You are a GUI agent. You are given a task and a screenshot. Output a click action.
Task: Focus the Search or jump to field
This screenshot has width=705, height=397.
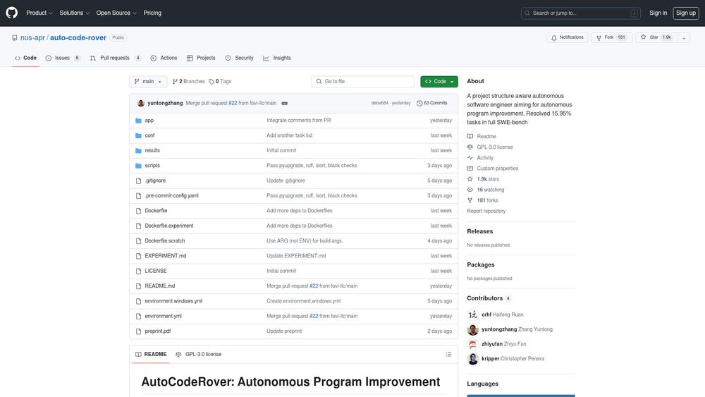[x=580, y=13]
